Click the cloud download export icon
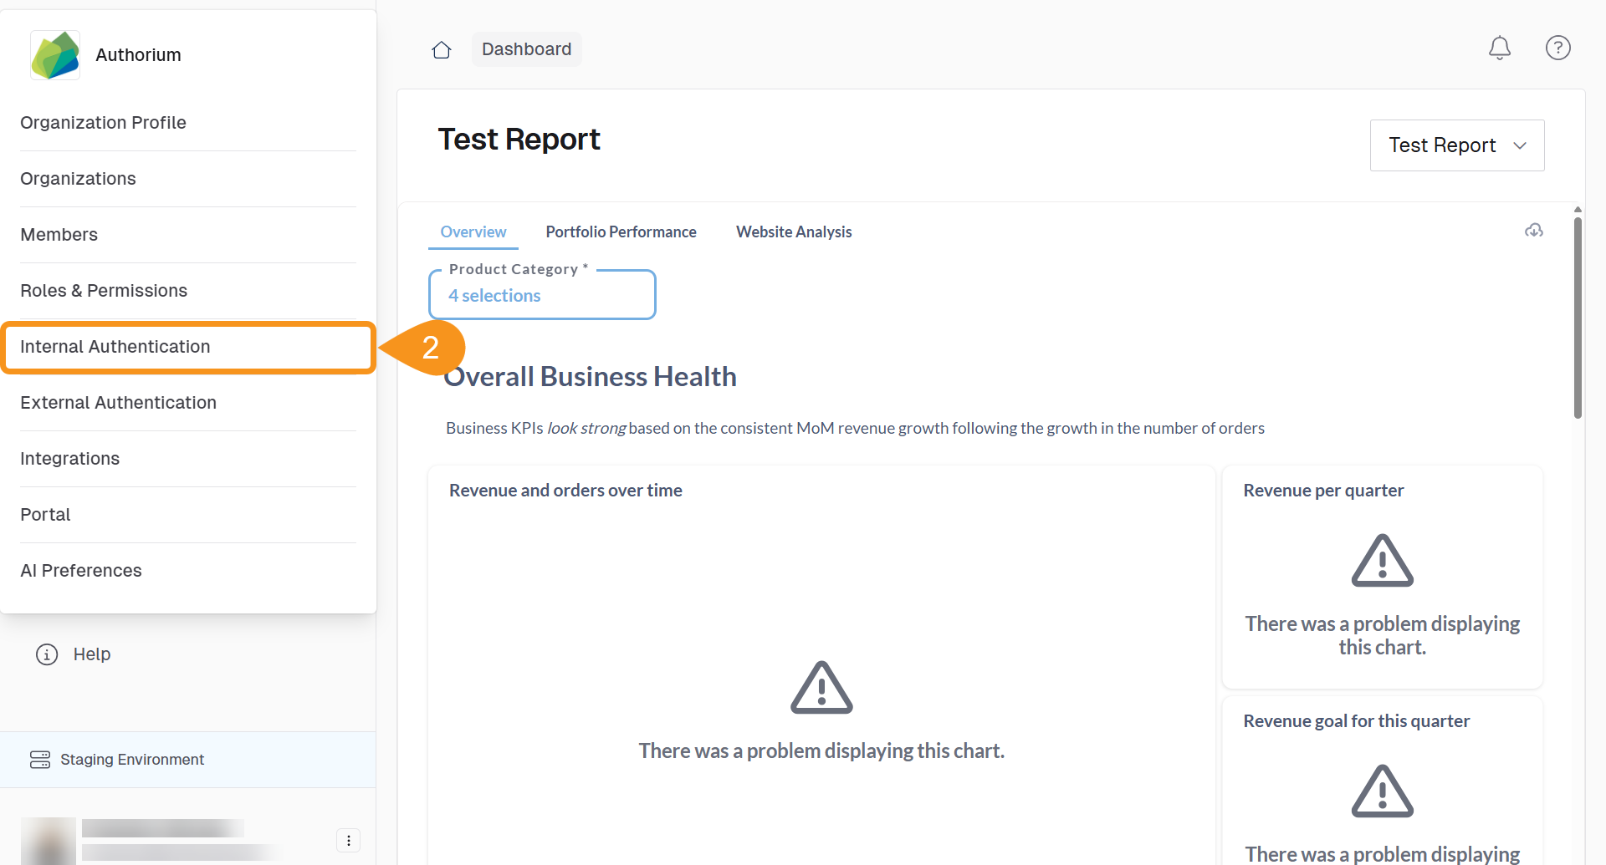This screenshot has height=865, width=1606. tap(1533, 231)
